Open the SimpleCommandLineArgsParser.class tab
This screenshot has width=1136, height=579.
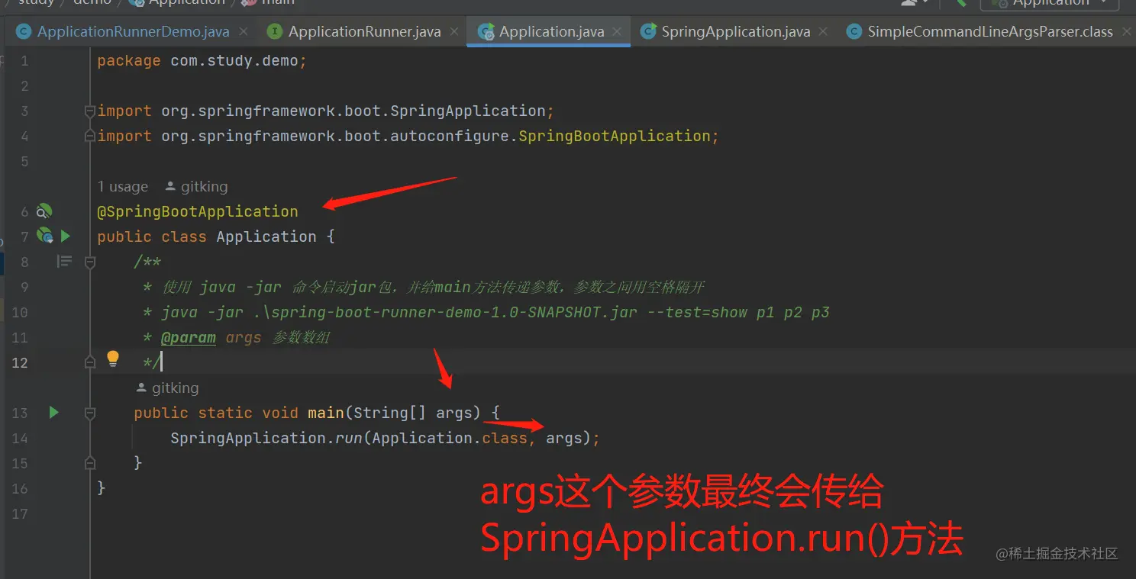[989, 32]
